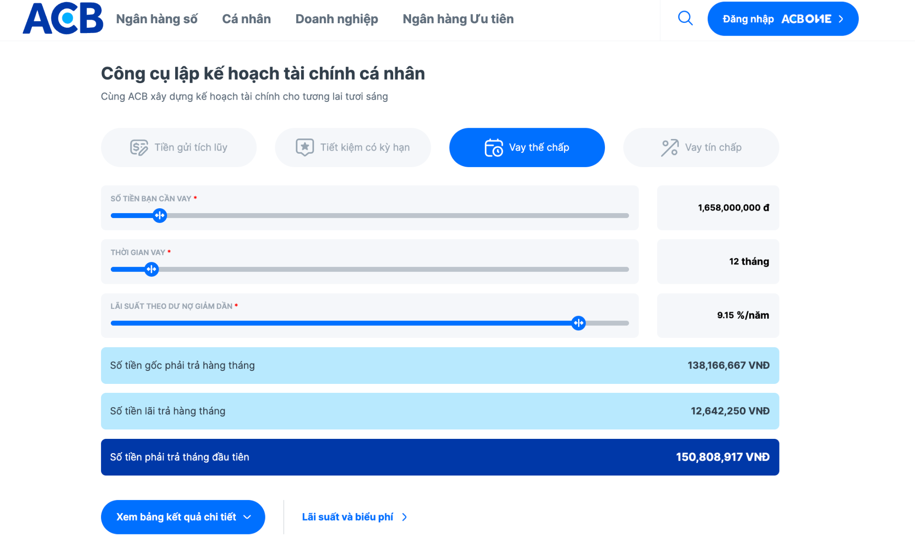Open the Doanh nghiệp menu
This screenshot has height=547, width=915.
point(337,19)
